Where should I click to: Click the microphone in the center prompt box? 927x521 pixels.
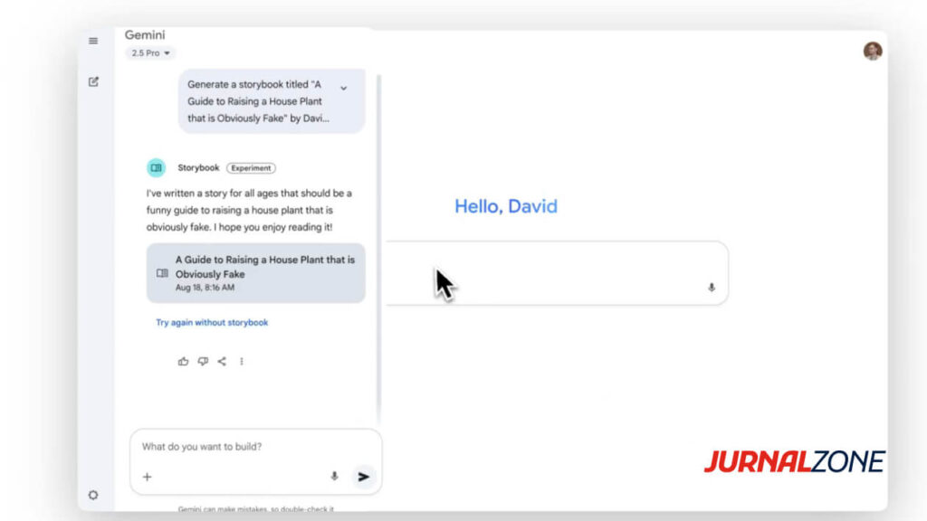tap(711, 288)
